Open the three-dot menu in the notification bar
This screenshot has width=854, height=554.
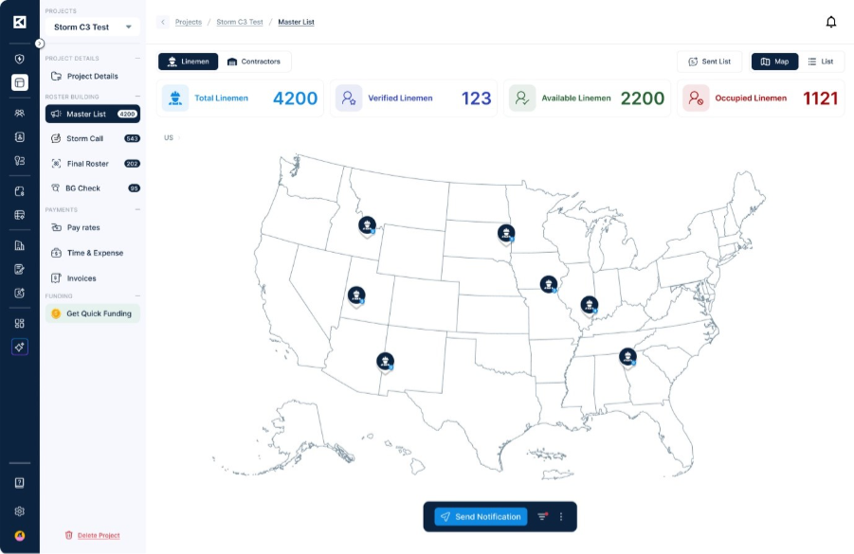pyautogui.click(x=560, y=516)
